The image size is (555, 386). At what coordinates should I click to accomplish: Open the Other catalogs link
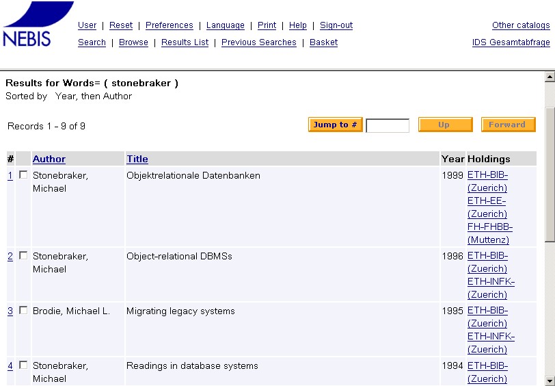coord(521,25)
